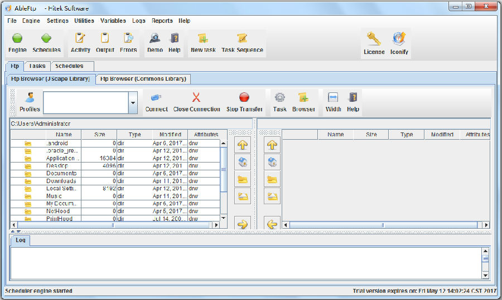Click the Task gear icon
This screenshot has height=300, width=502.
(279, 97)
